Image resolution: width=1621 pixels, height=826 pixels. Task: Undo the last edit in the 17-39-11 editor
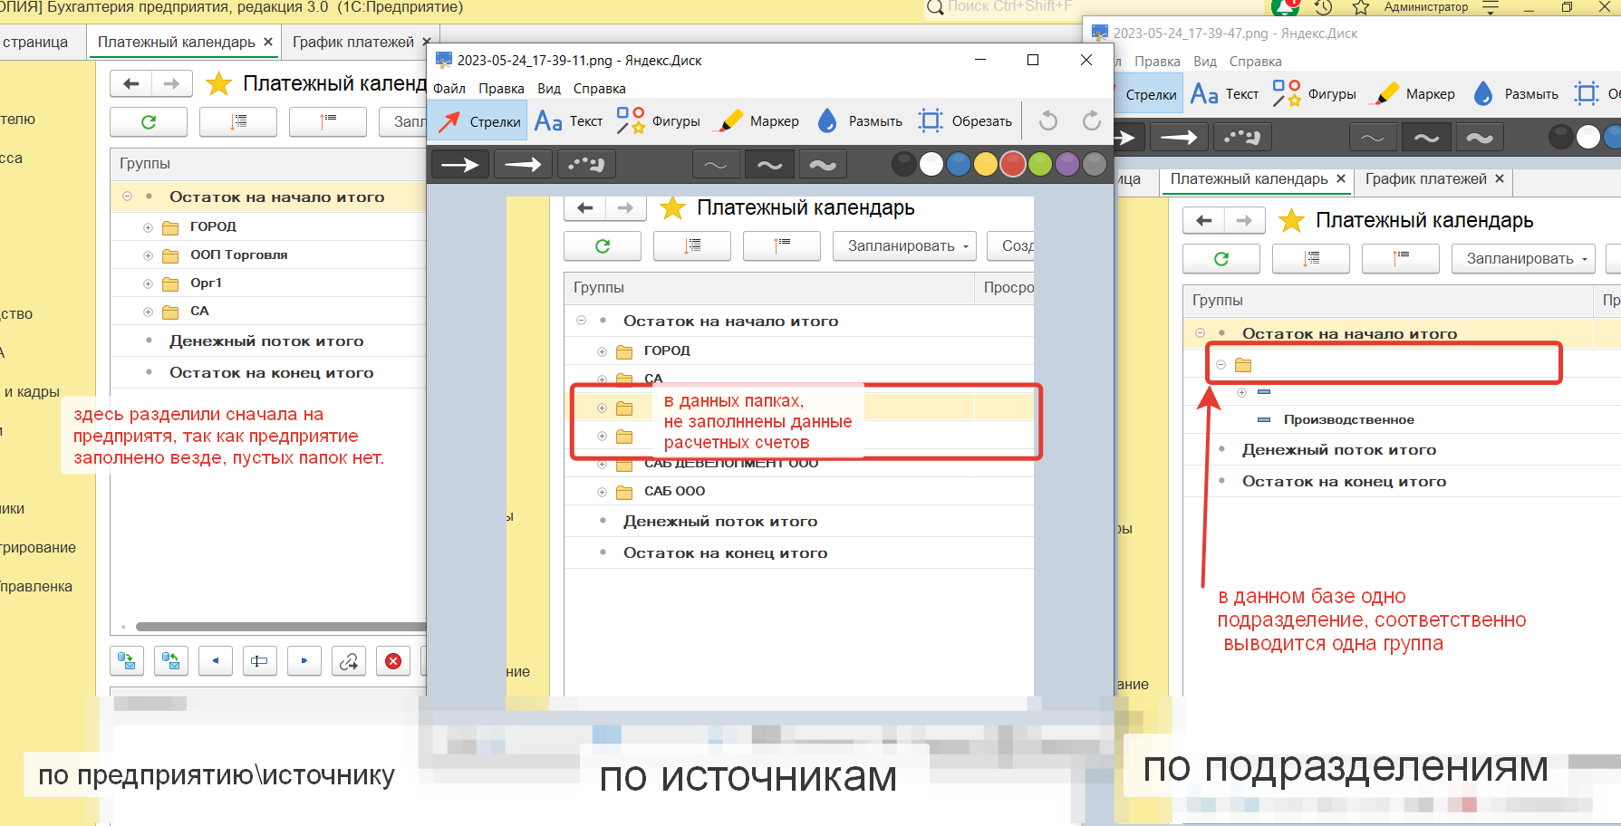point(1048,121)
